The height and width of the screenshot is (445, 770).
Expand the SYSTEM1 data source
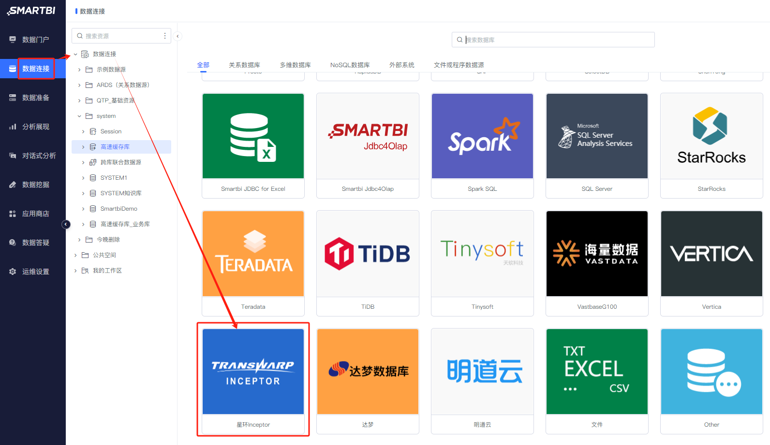[x=83, y=178]
